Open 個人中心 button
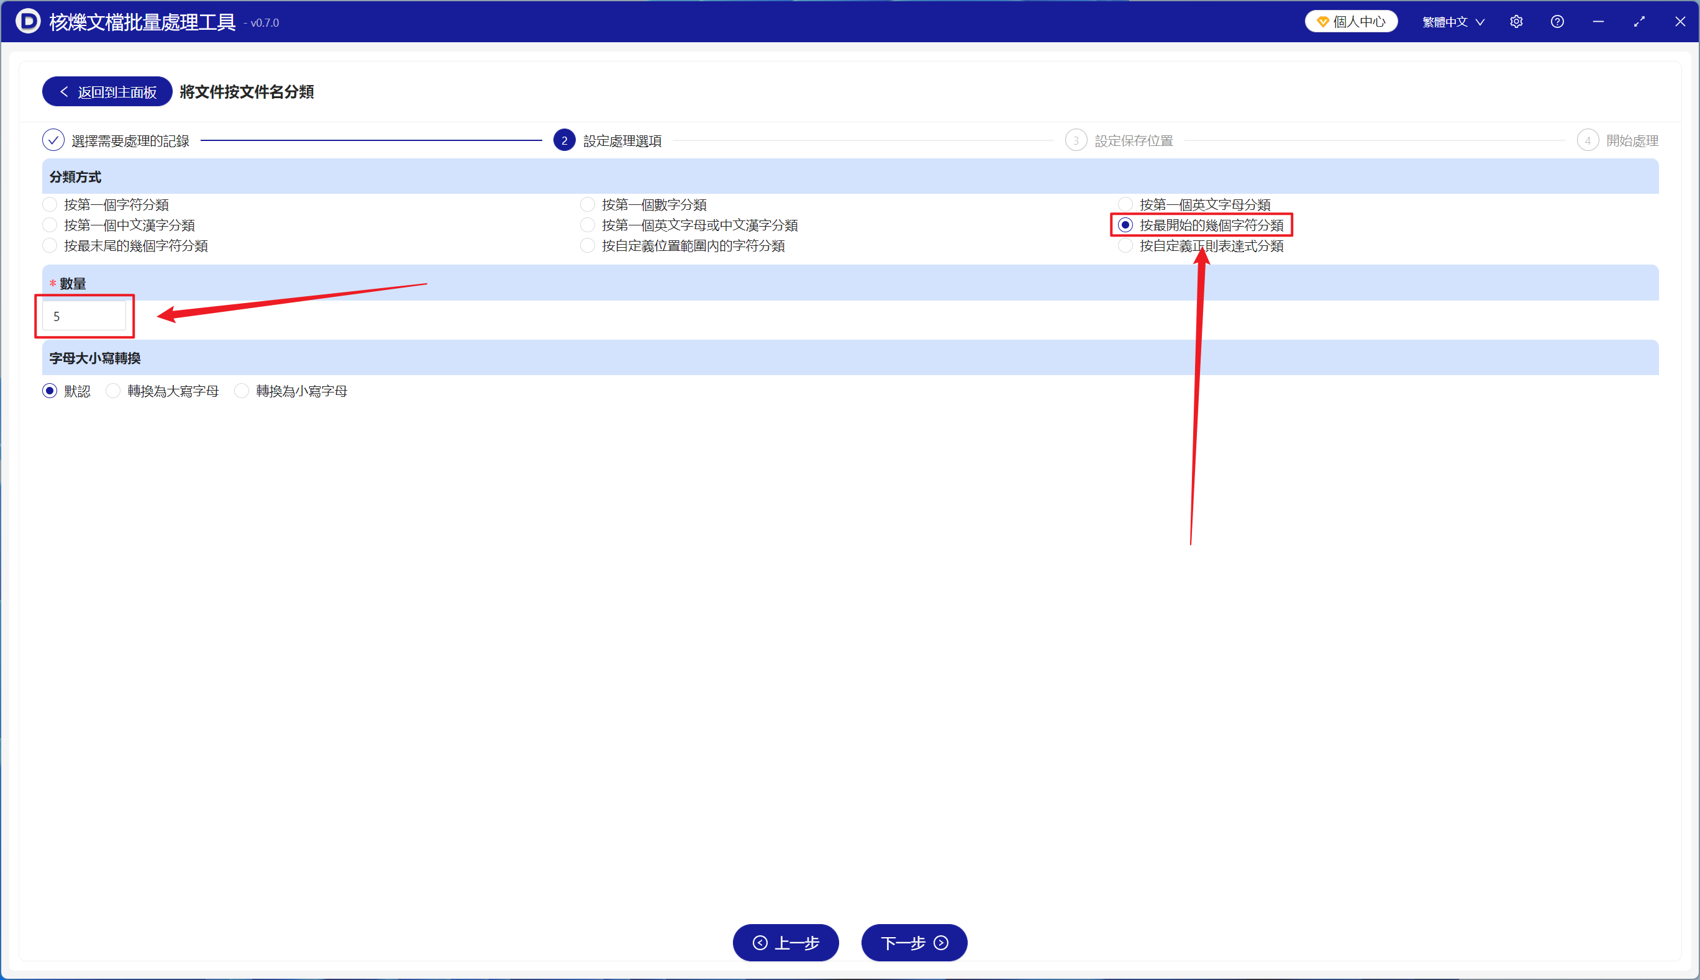This screenshot has height=980, width=1700. [1351, 22]
